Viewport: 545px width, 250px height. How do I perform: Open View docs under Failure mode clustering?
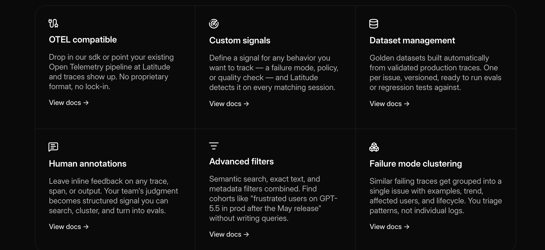click(389, 227)
